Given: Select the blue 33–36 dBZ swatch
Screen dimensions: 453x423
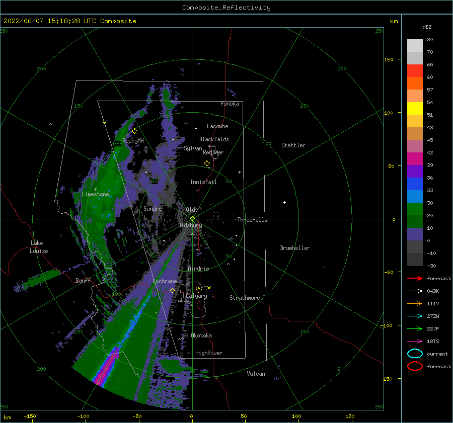Looking at the screenshot, I should tap(415, 184).
